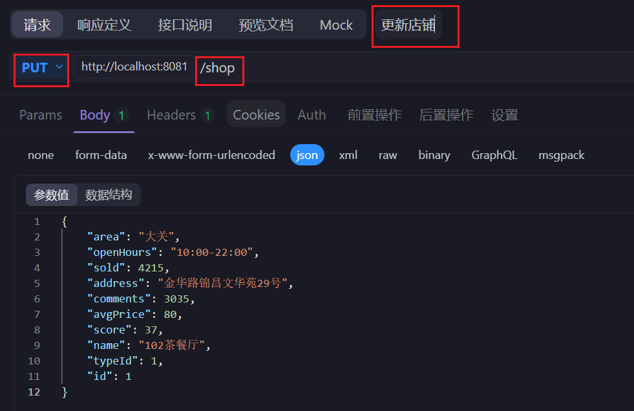Click the 4215 value
The image size is (634, 411).
(x=151, y=268)
